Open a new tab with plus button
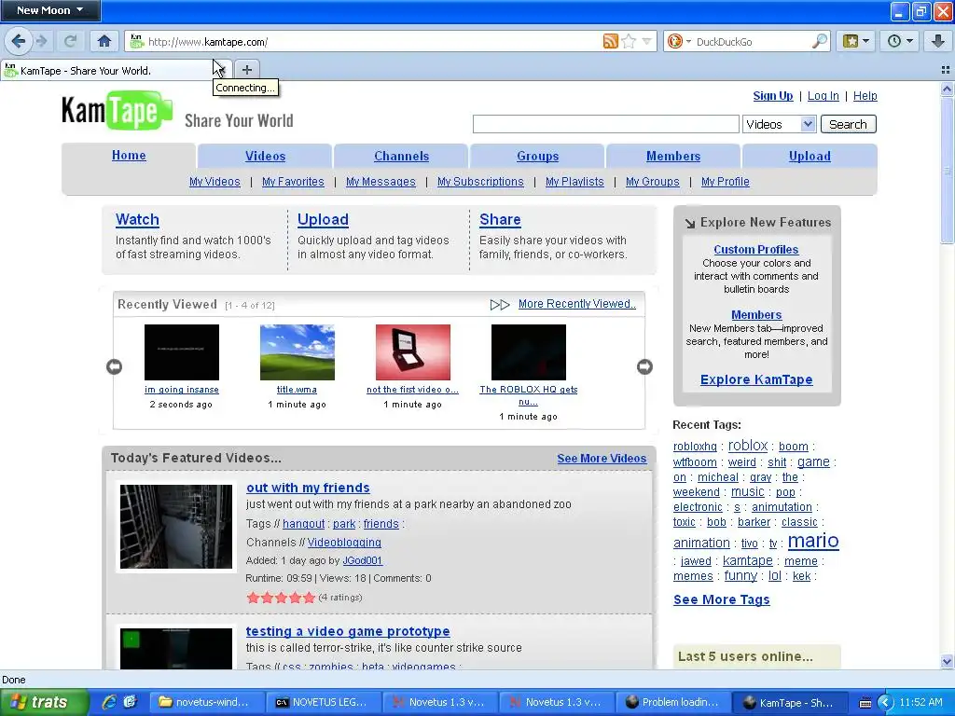 [246, 69]
